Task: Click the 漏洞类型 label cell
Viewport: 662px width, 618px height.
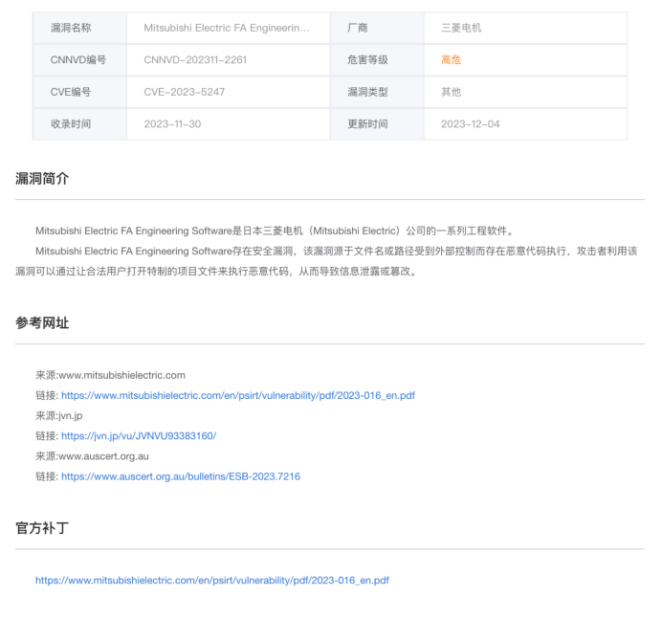Action: (x=377, y=92)
